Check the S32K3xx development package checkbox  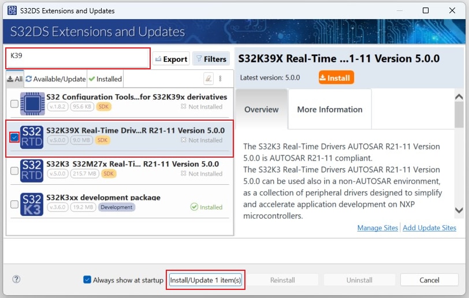pyautogui.click(x=14, y=204)
